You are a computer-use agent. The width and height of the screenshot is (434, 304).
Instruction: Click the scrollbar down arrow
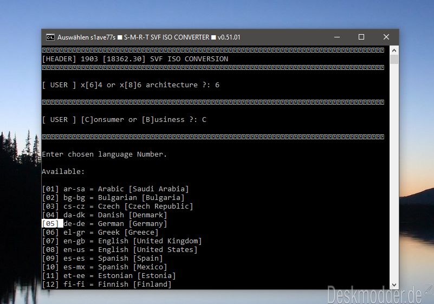click(x=394, y=285)
